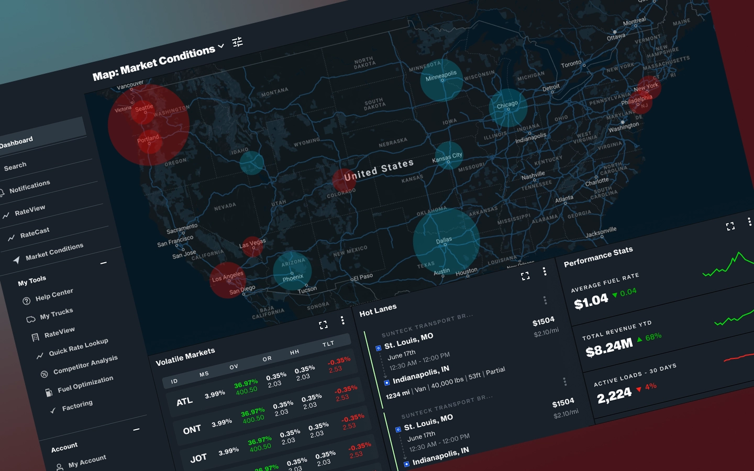The width and height of the screenshot is (754, 471).
Task: Expand the Hot Lanes panel to fullscreen
Action: 525,276
